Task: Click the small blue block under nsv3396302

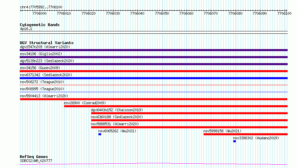Action: [235, 141]
